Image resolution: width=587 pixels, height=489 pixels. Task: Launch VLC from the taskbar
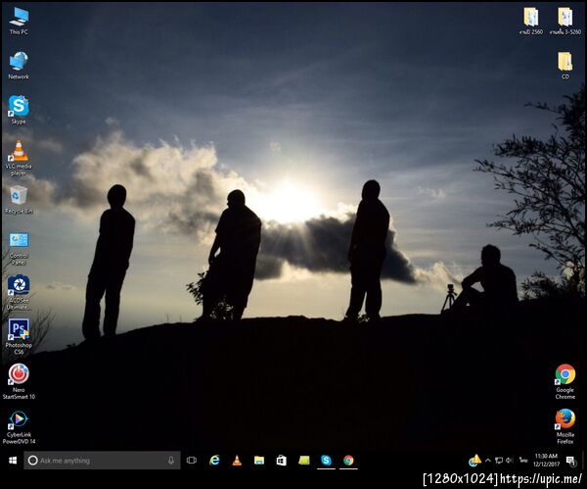237,461
